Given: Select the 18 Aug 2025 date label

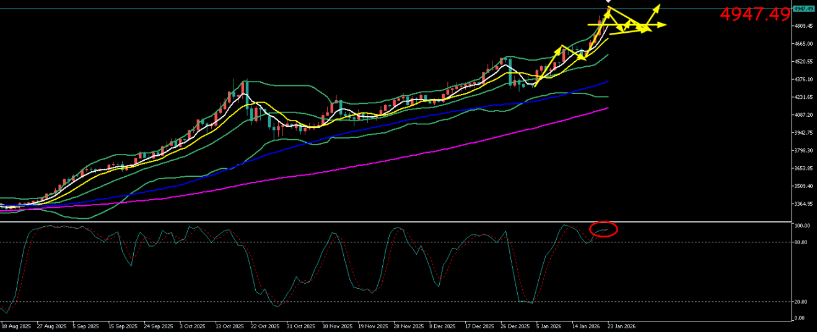Looking at the screenshot, I should point(15,326).
